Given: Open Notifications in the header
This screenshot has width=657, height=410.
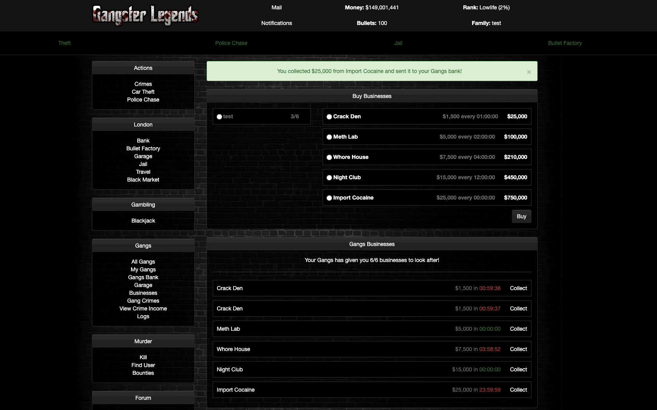Looking at the screenshot, I should pos(276,23).
